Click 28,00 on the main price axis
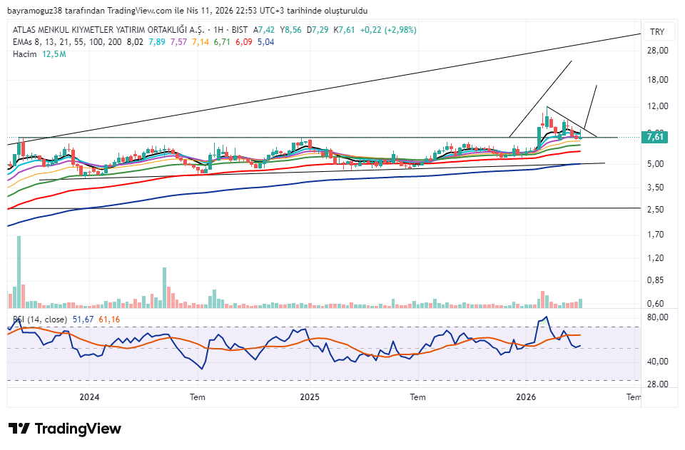This screenshot has width=685, height=450. coord(658,51)
